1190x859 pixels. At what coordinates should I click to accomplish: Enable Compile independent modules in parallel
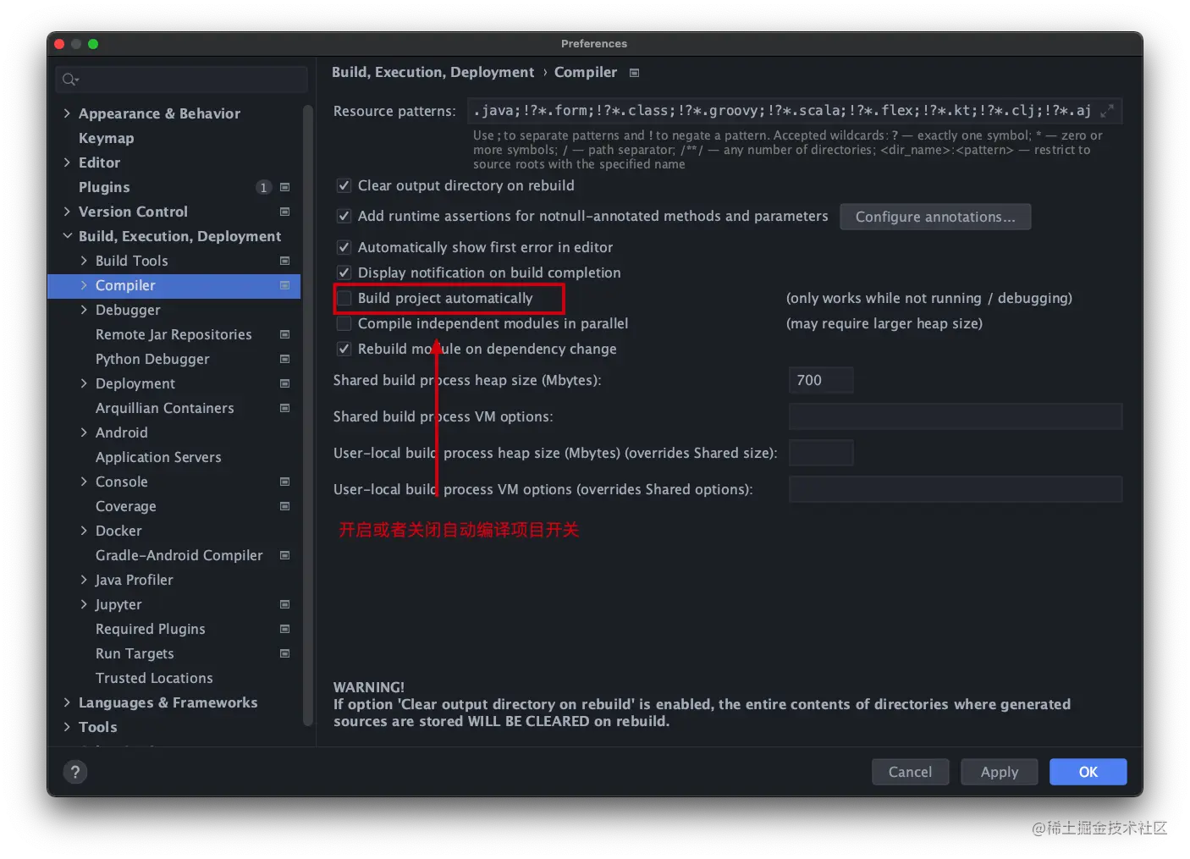(344, 323)
